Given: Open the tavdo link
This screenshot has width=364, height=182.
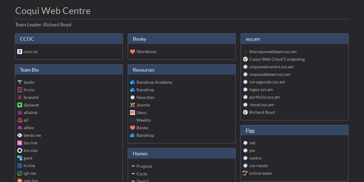Looking at the screenshot, I should click(29, 82).
